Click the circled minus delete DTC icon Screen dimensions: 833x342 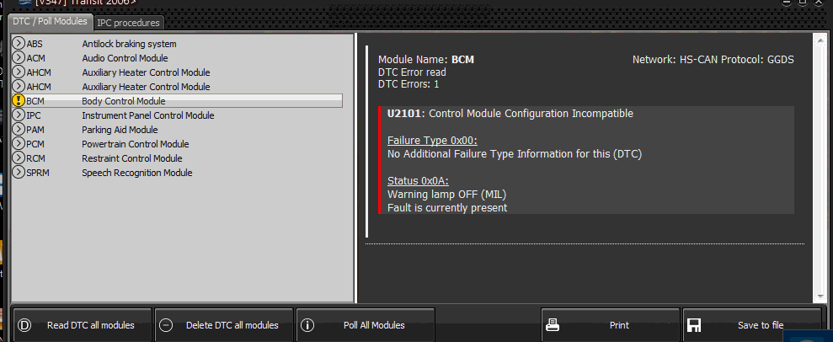pos(166,325)
